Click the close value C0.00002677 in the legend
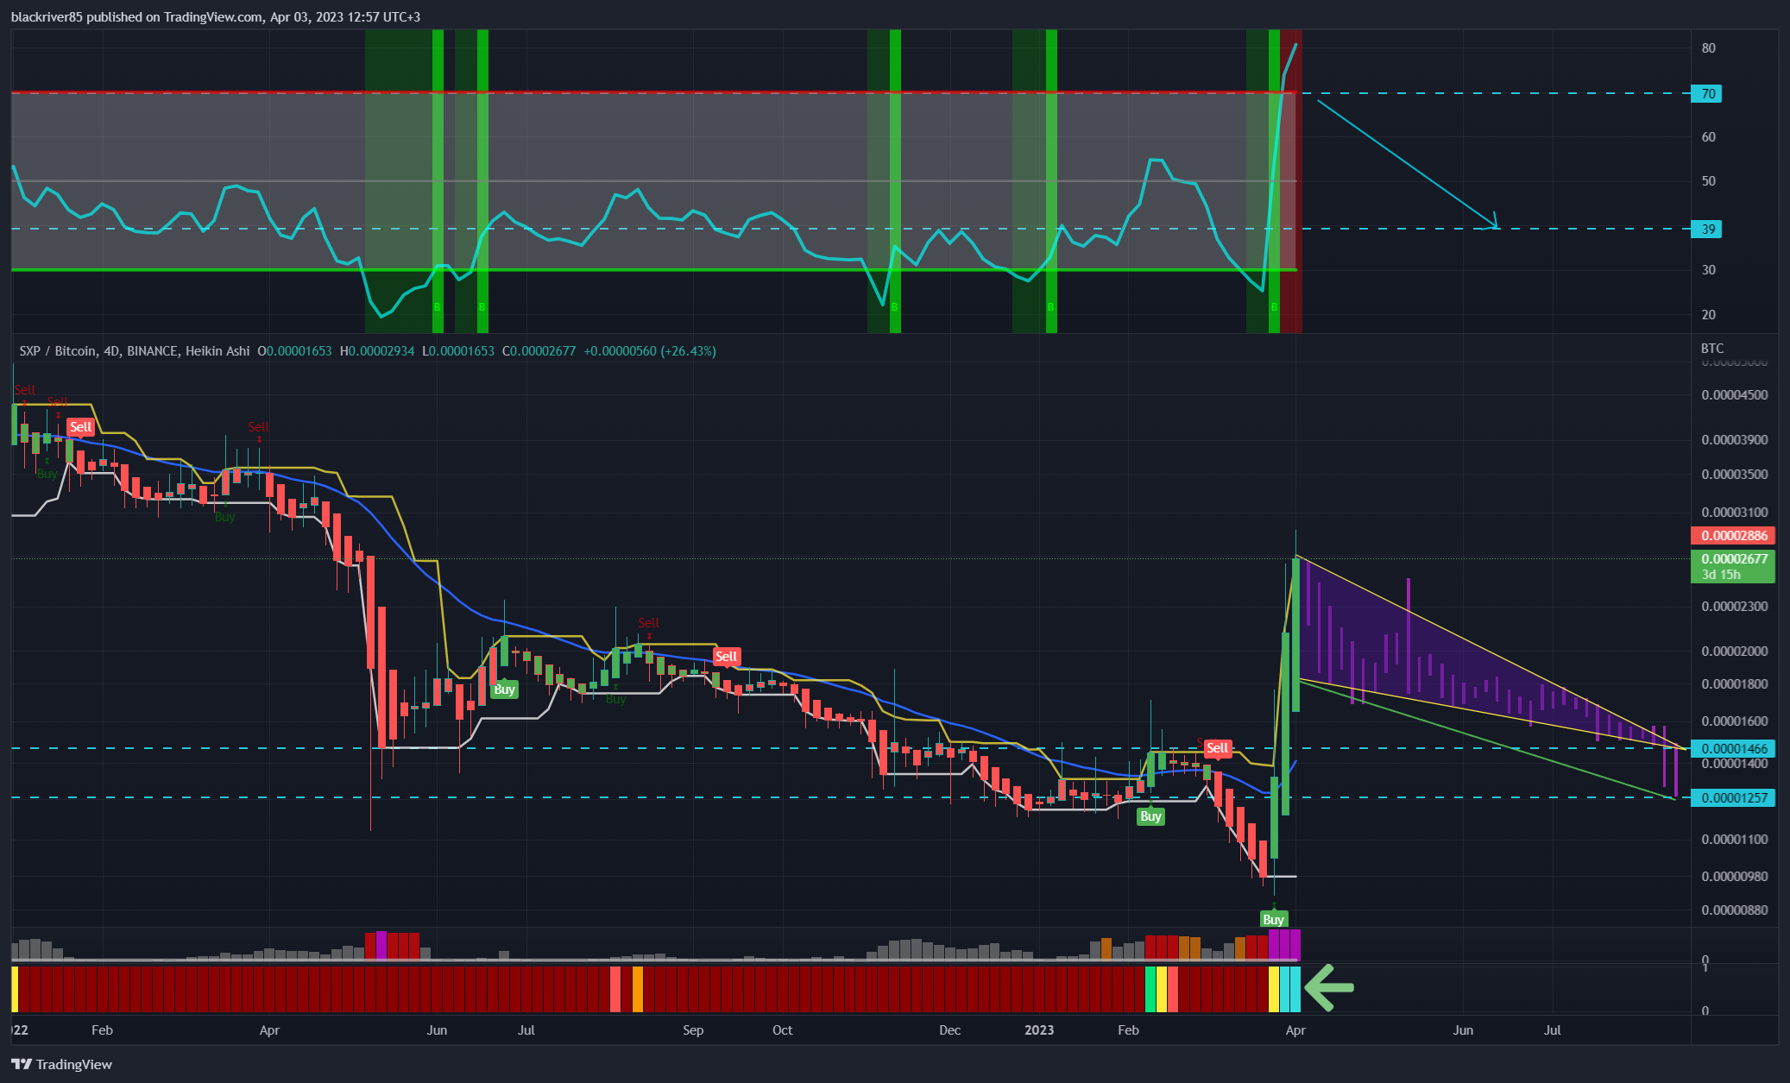 (539, 351)
